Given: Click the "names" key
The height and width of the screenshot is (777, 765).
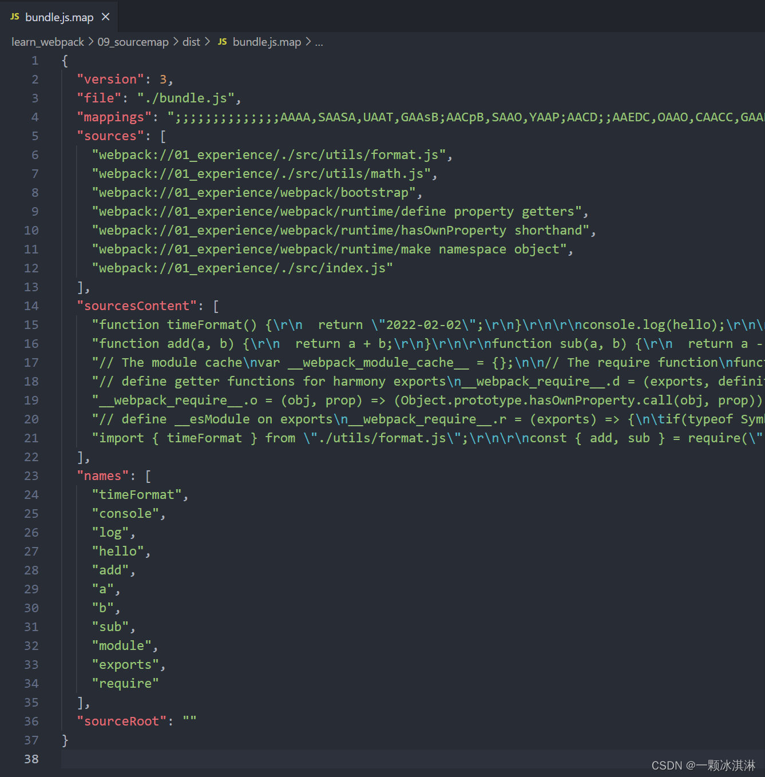Looking at the screenshot, I should (x=103, y=476).
